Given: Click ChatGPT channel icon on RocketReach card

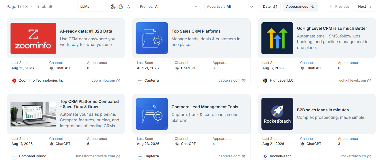Looking at the screenshot, I should (x=302, y=144).
